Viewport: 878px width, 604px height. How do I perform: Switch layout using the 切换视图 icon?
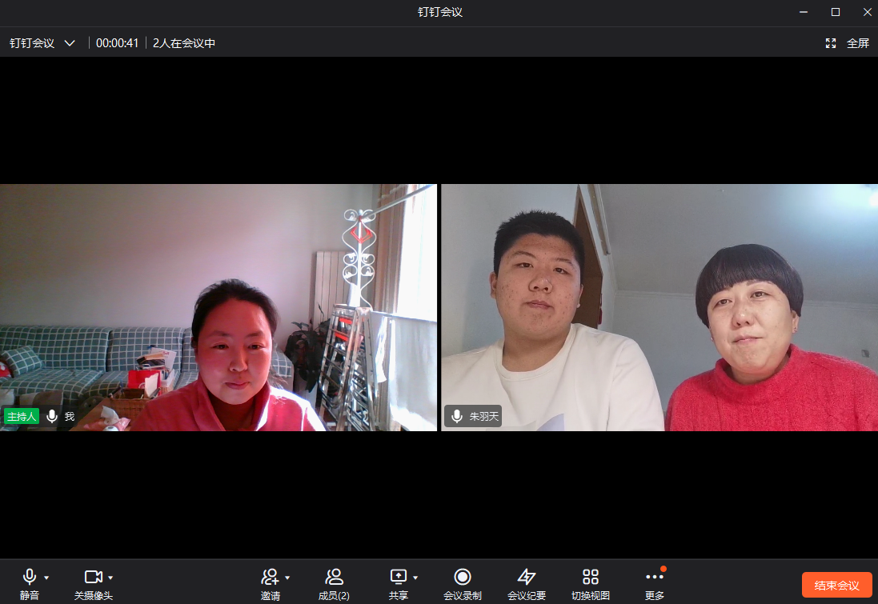point(591,576)
